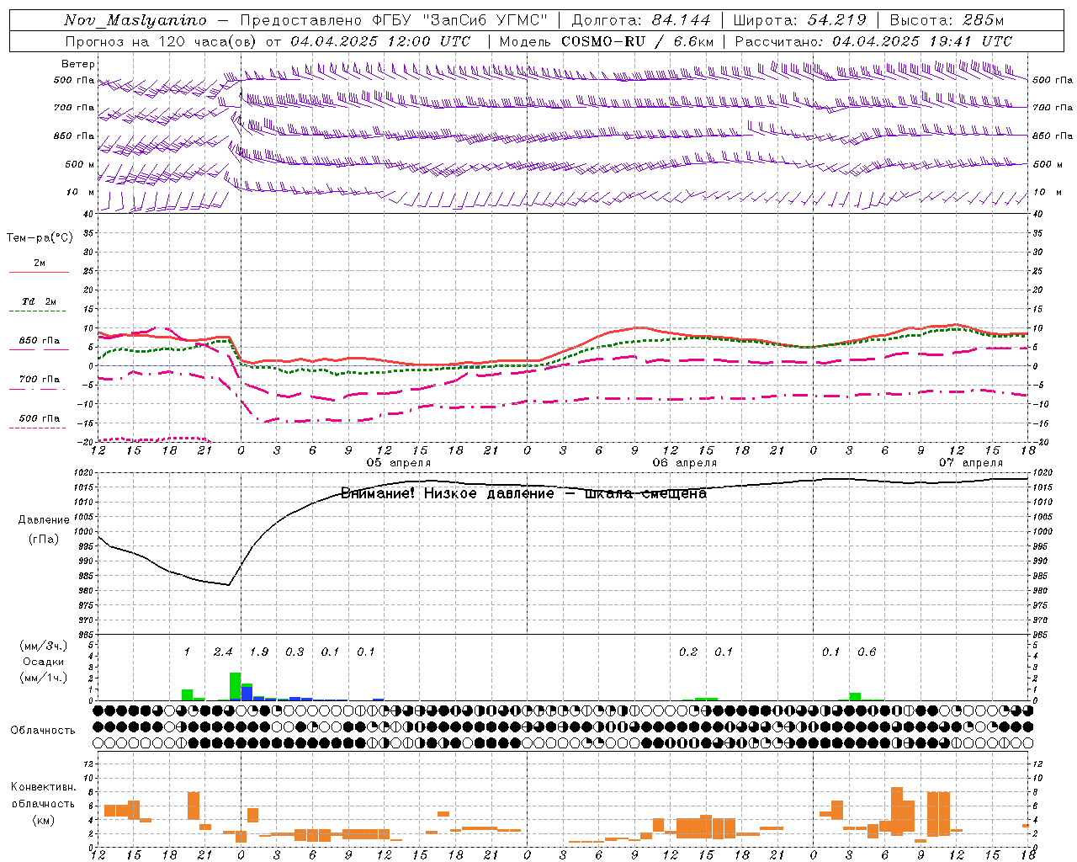The image size is (1077, 862).
Task: Click the '0.6' precipitation amount value
Action: click(x=867, y=652)
